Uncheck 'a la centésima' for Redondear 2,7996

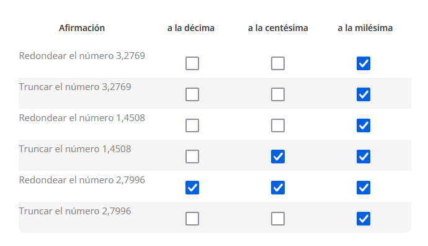point(278,188)
